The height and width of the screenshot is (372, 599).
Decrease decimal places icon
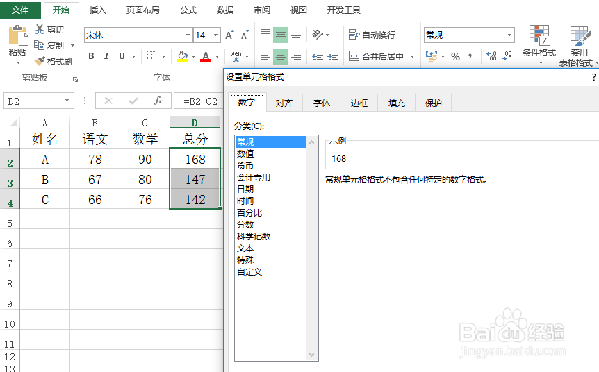coord(507,56)
